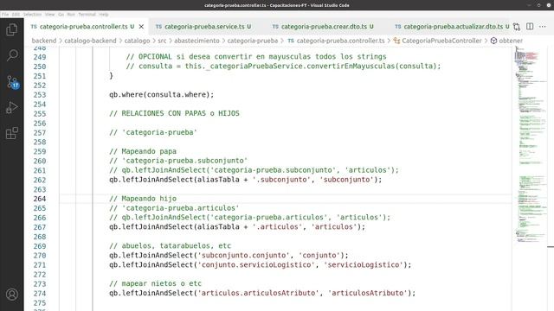Click // 'categoria-prueba.articulos' comment line 265
Screen dimensions: 554x311
(x=174, y=208)
